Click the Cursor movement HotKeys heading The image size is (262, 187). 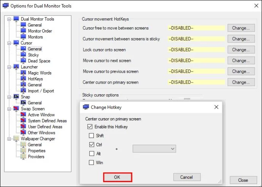[105, 19]
